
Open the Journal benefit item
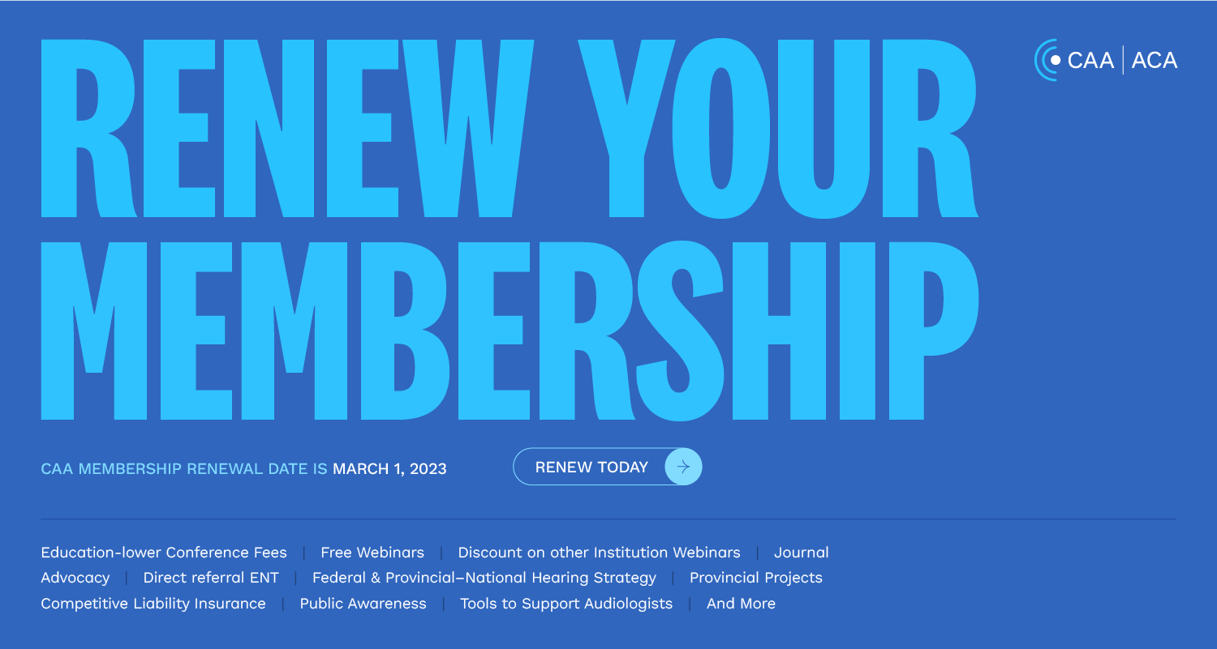click(802, 553)
